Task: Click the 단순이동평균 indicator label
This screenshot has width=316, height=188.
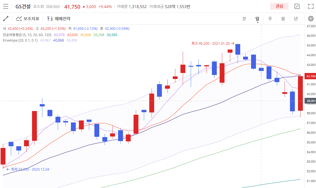Action: [27, 35]
